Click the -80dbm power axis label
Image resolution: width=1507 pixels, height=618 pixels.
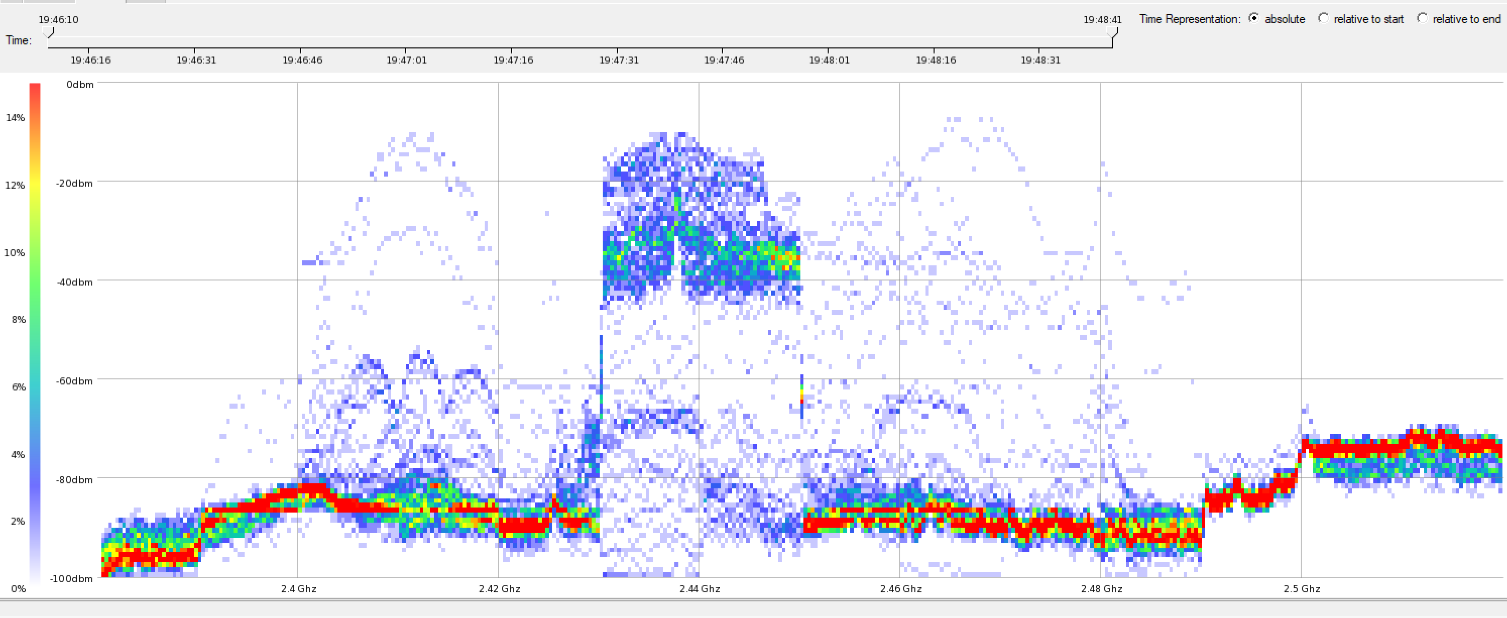74,480
